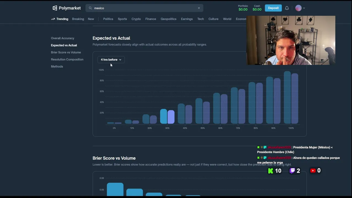
Task: Open the Earnings category
Action: click(187, 19)
